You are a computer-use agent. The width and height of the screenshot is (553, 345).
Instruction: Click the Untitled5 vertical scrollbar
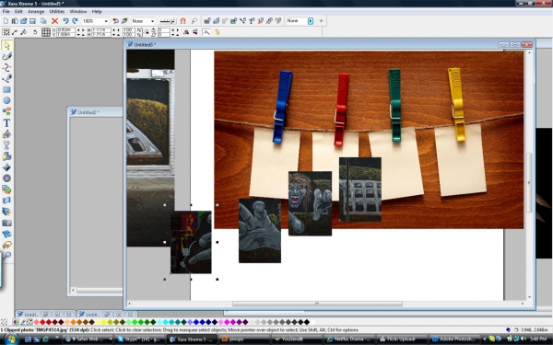coord(529,182)
